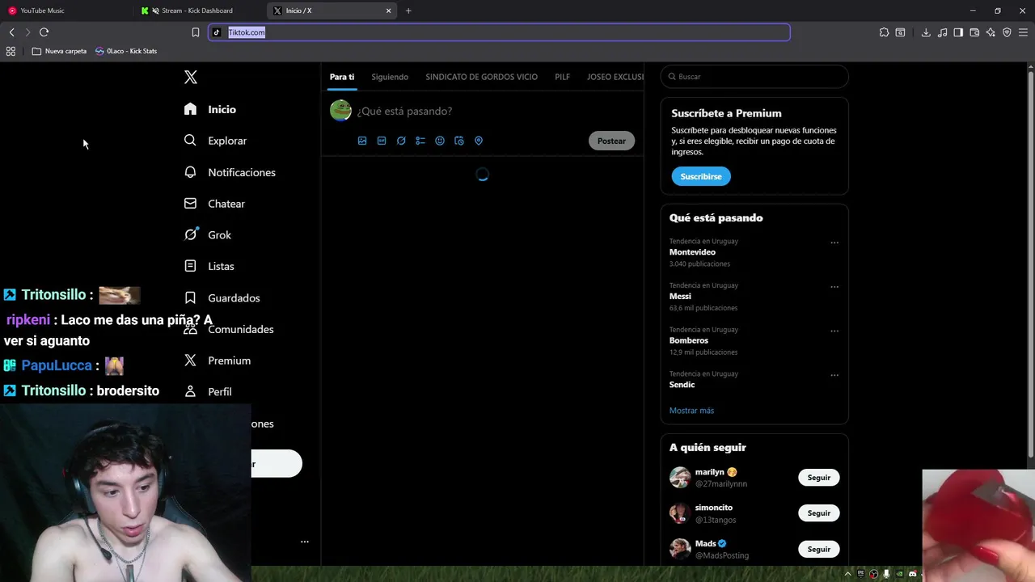
Task: Follow Mads with Seguir button
Action: [819, 550]
